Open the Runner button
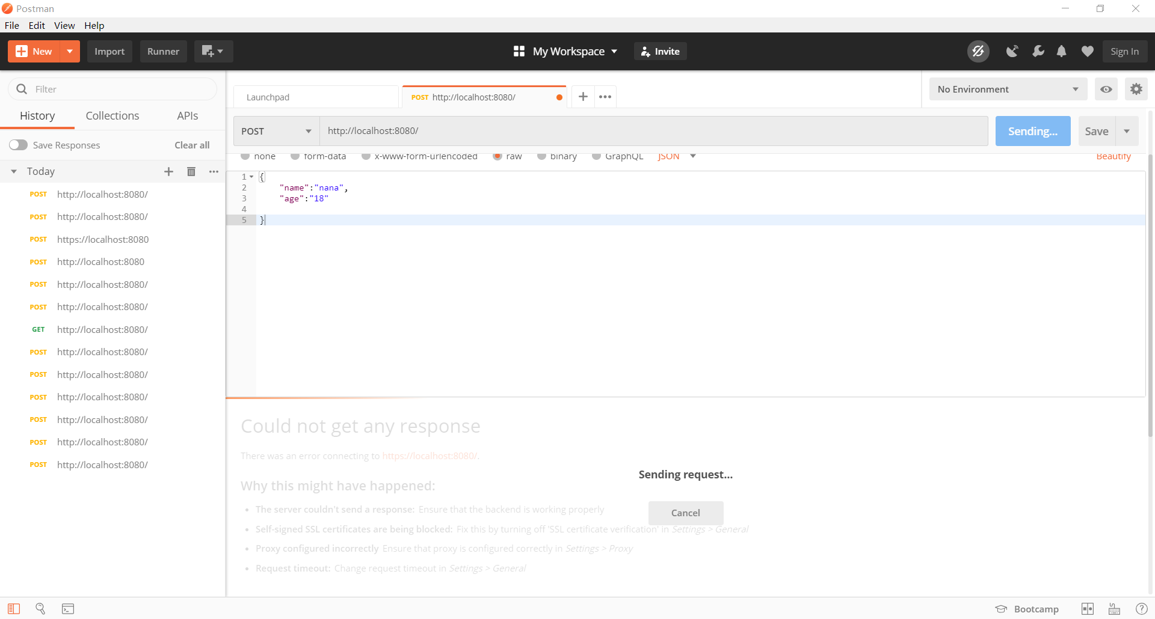 tap(164, 51)
